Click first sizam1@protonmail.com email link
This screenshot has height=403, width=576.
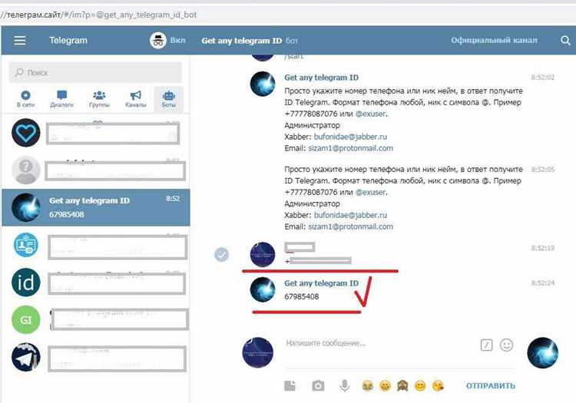[x=350, y=148]
